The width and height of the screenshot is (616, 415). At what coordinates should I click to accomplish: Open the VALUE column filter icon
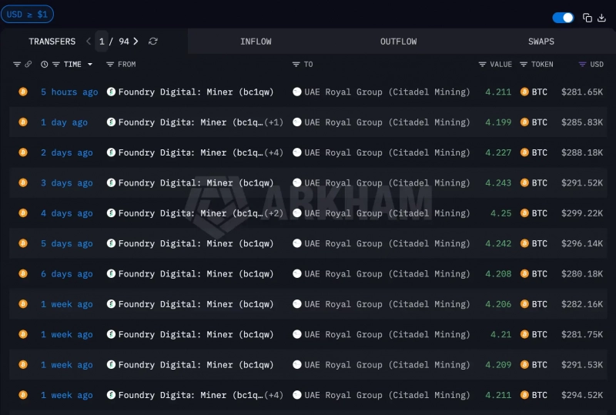(483, 64)
